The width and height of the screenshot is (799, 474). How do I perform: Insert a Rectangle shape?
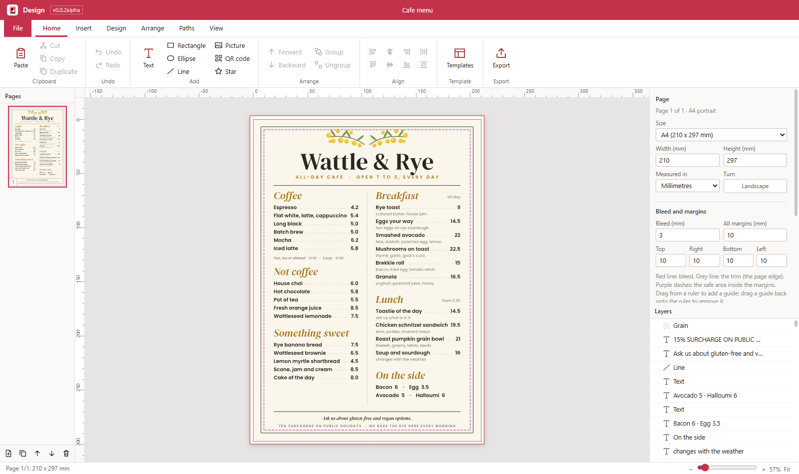(186, 45)
